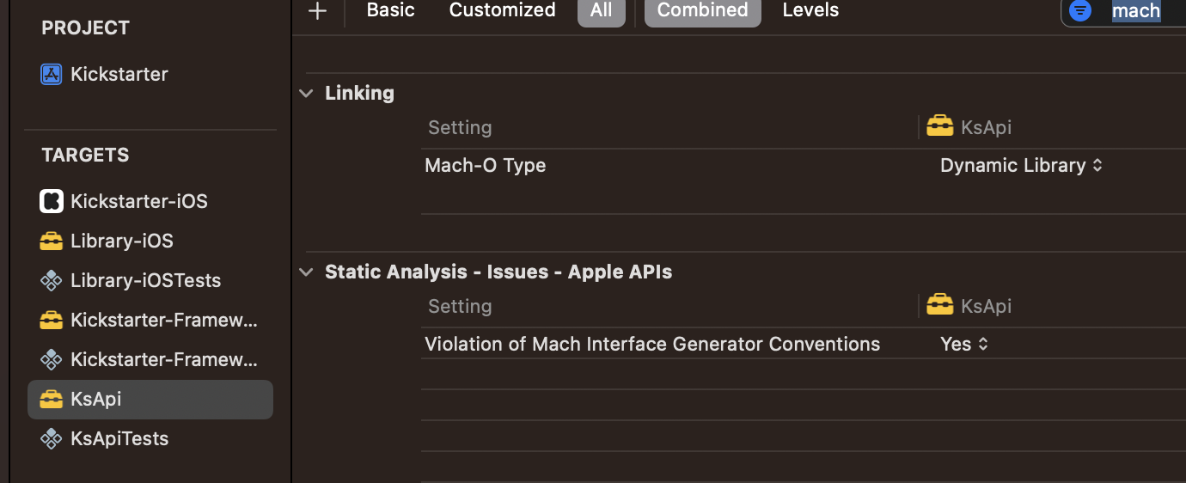Select Violation of Mach Interface Generator Conventions
The image size is (1186, 483).
pyautogui.click(x=652, y=344)
